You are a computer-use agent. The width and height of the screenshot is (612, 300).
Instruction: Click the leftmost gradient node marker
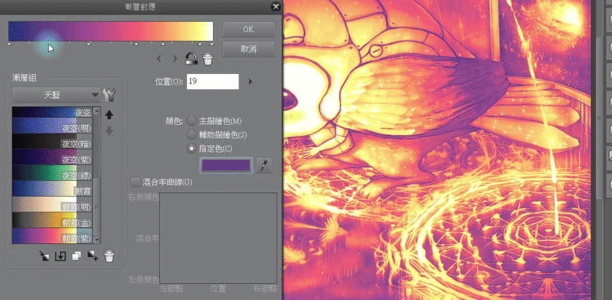(x=9, y=44)
